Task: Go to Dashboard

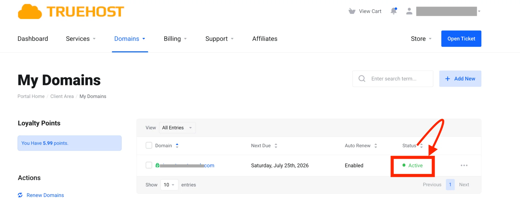Action: click(33, 39)
